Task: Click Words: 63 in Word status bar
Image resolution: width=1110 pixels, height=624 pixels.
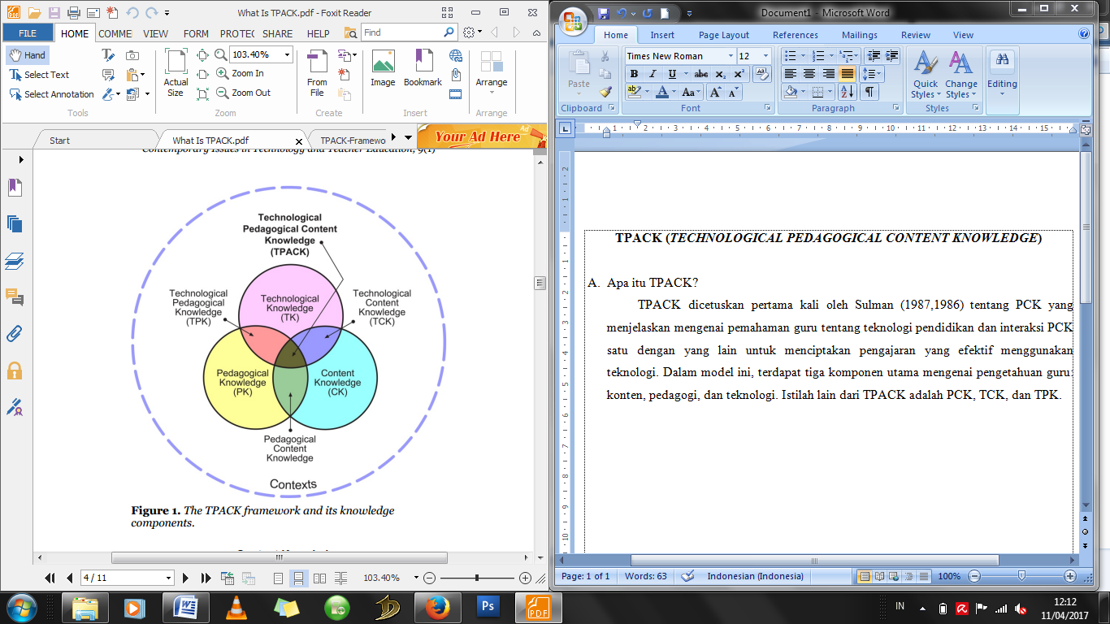Action: tap(645, 576)
